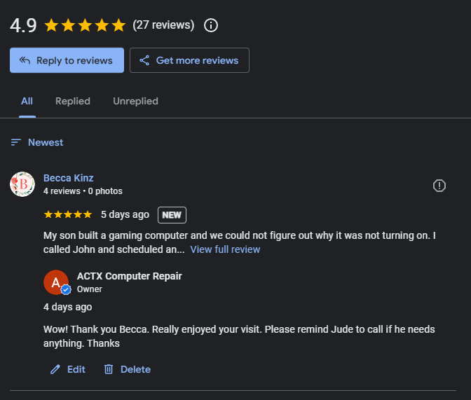Screen dimensions: 471x400
Task: Open Becca Kinz's profile picture
Action: click(22, 184)
